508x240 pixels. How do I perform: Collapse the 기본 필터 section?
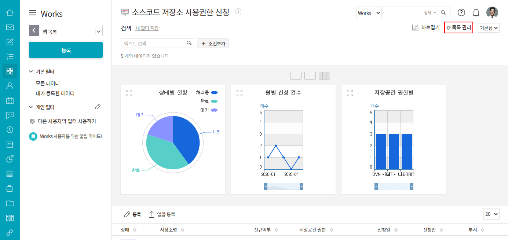[31, 72]
